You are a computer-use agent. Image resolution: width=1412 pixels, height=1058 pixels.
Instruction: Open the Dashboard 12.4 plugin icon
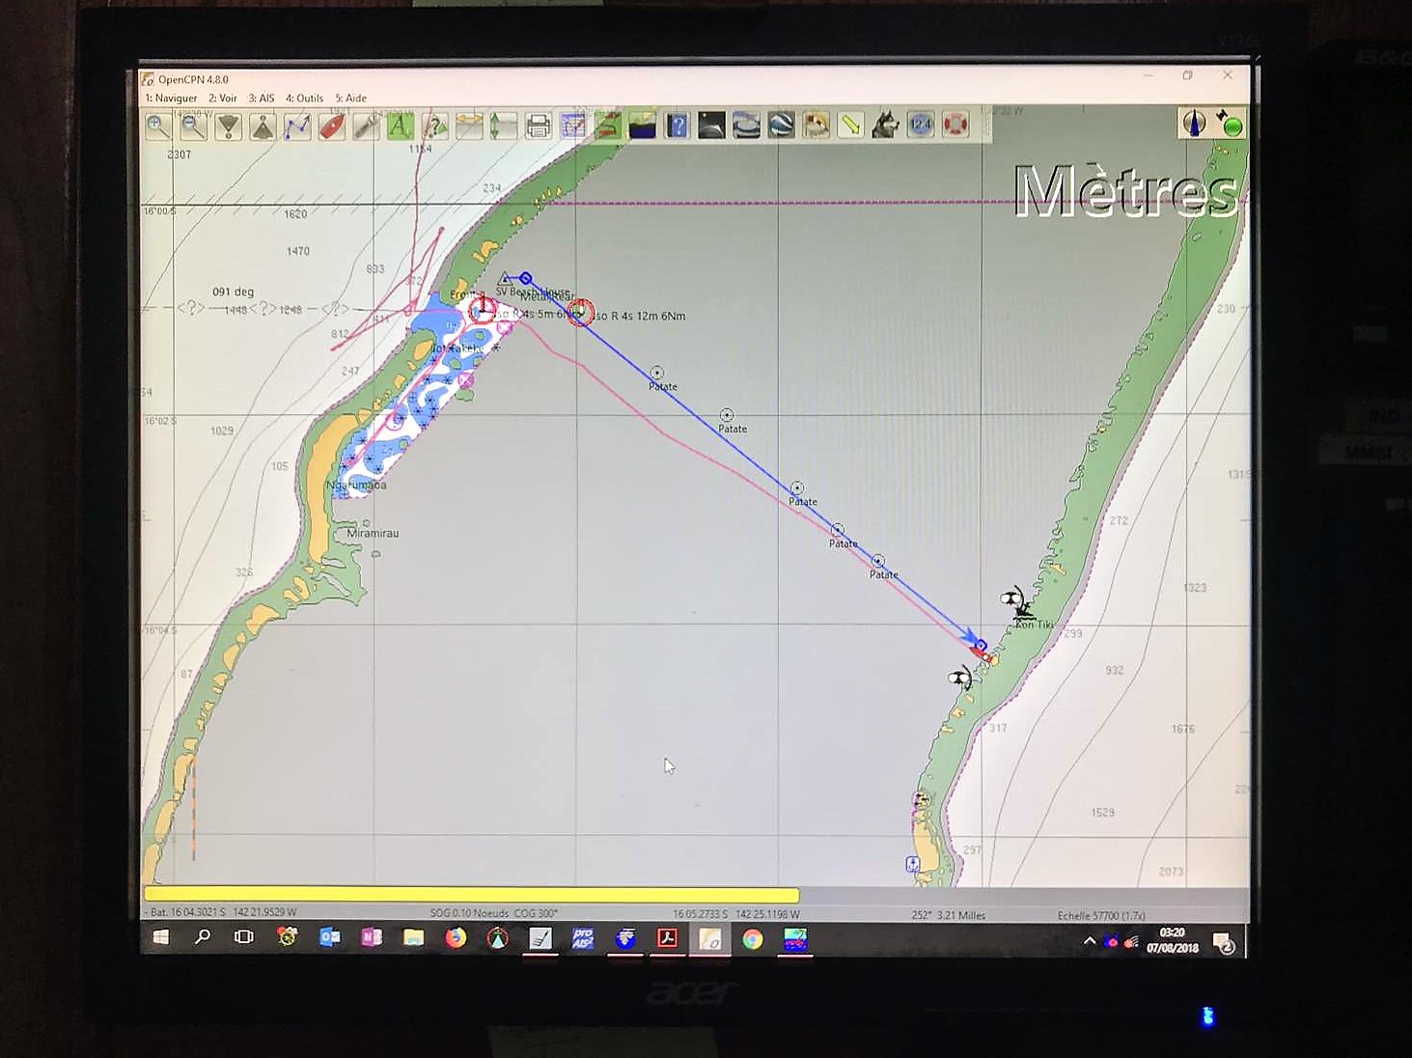click(x=921, y=125)
